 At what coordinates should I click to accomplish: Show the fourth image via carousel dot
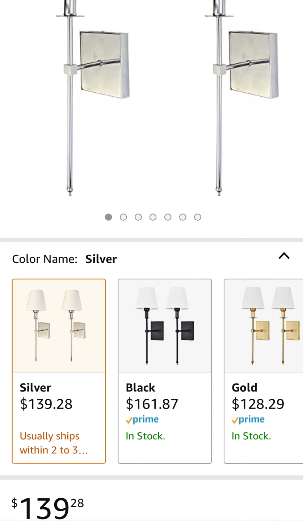click(x=153, y=217)
